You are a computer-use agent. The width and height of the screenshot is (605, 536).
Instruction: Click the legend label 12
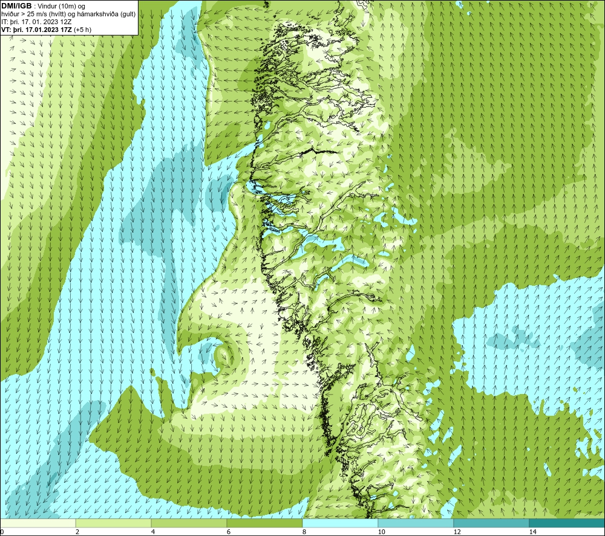tap(457, 532)
